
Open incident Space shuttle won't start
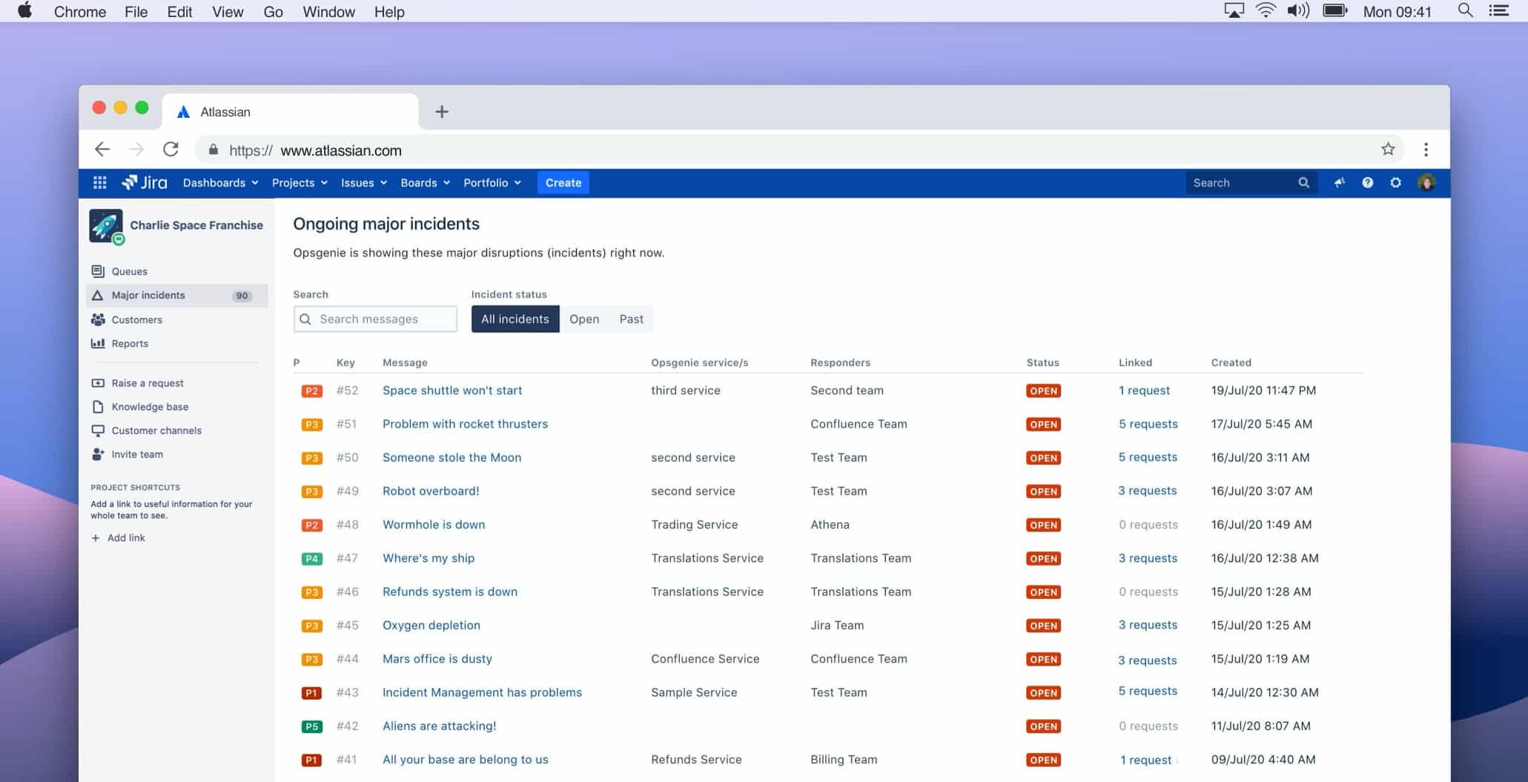[452, 391]
